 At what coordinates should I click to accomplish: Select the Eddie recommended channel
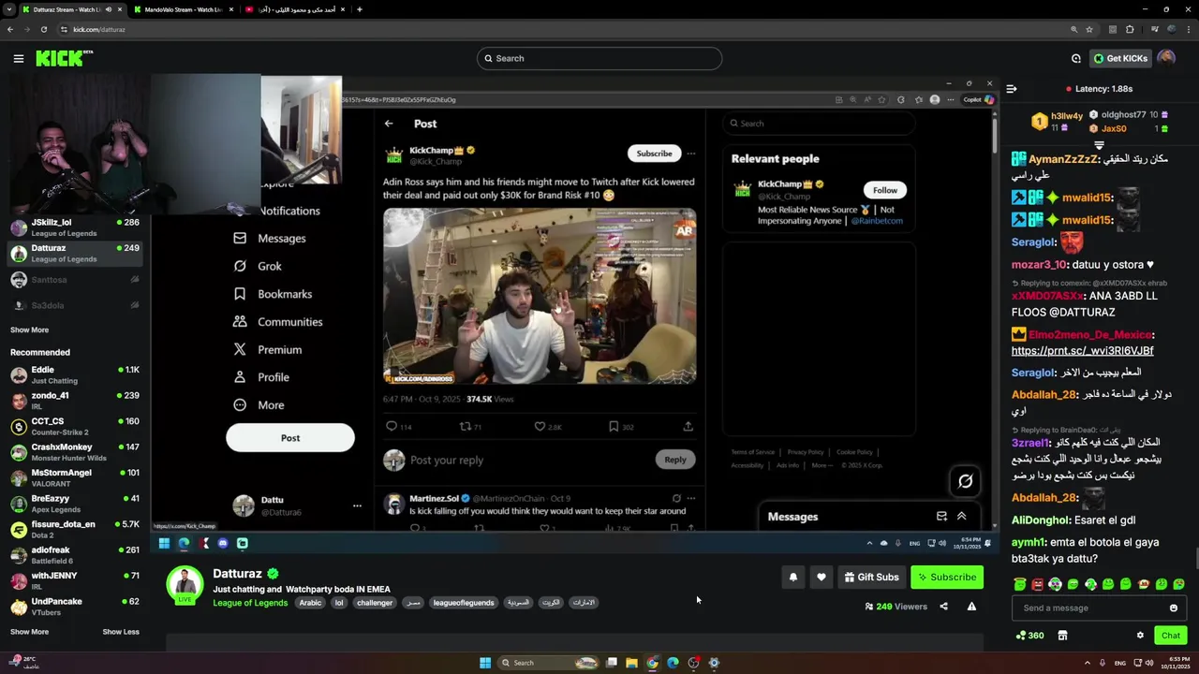pyautogui.click(x=75, y=374)
